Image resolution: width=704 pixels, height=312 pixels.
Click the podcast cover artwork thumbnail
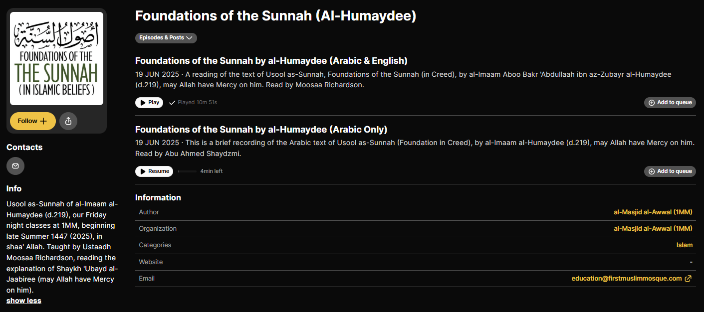(56, 58)
